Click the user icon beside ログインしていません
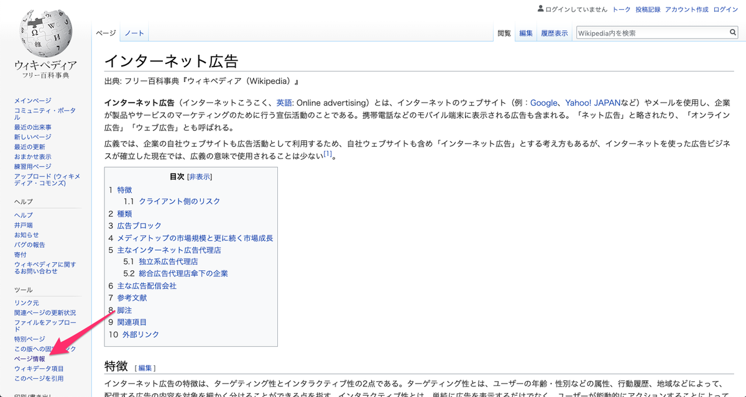This screenshot has height=397, width=746. pos(540,9)
